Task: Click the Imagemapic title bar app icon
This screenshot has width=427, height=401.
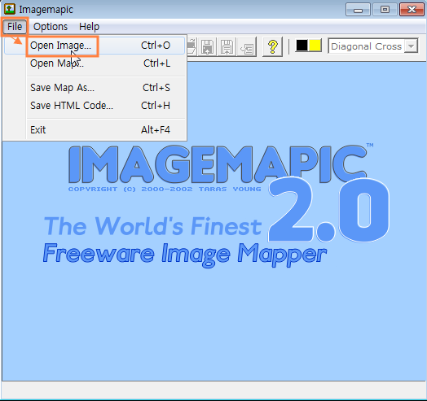Action: click(10, 9)
